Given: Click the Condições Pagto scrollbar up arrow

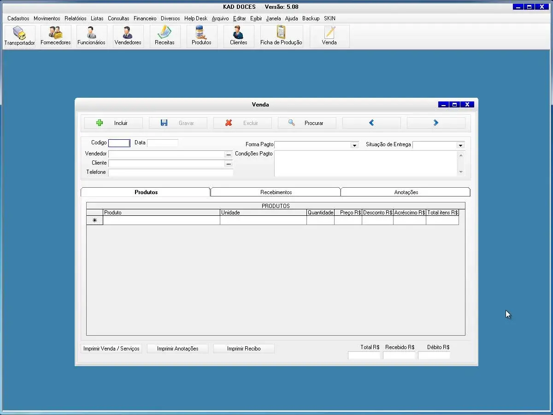Looking at the screenshot, I should [461, 155].
